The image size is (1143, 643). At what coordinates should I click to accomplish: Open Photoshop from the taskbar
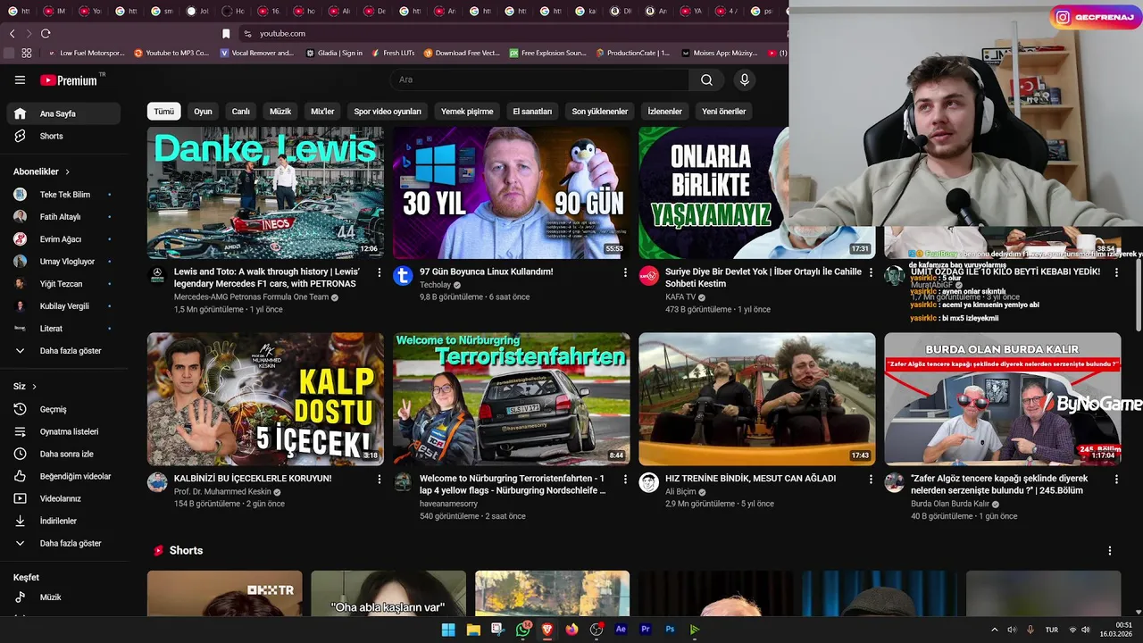pos(670,629)
